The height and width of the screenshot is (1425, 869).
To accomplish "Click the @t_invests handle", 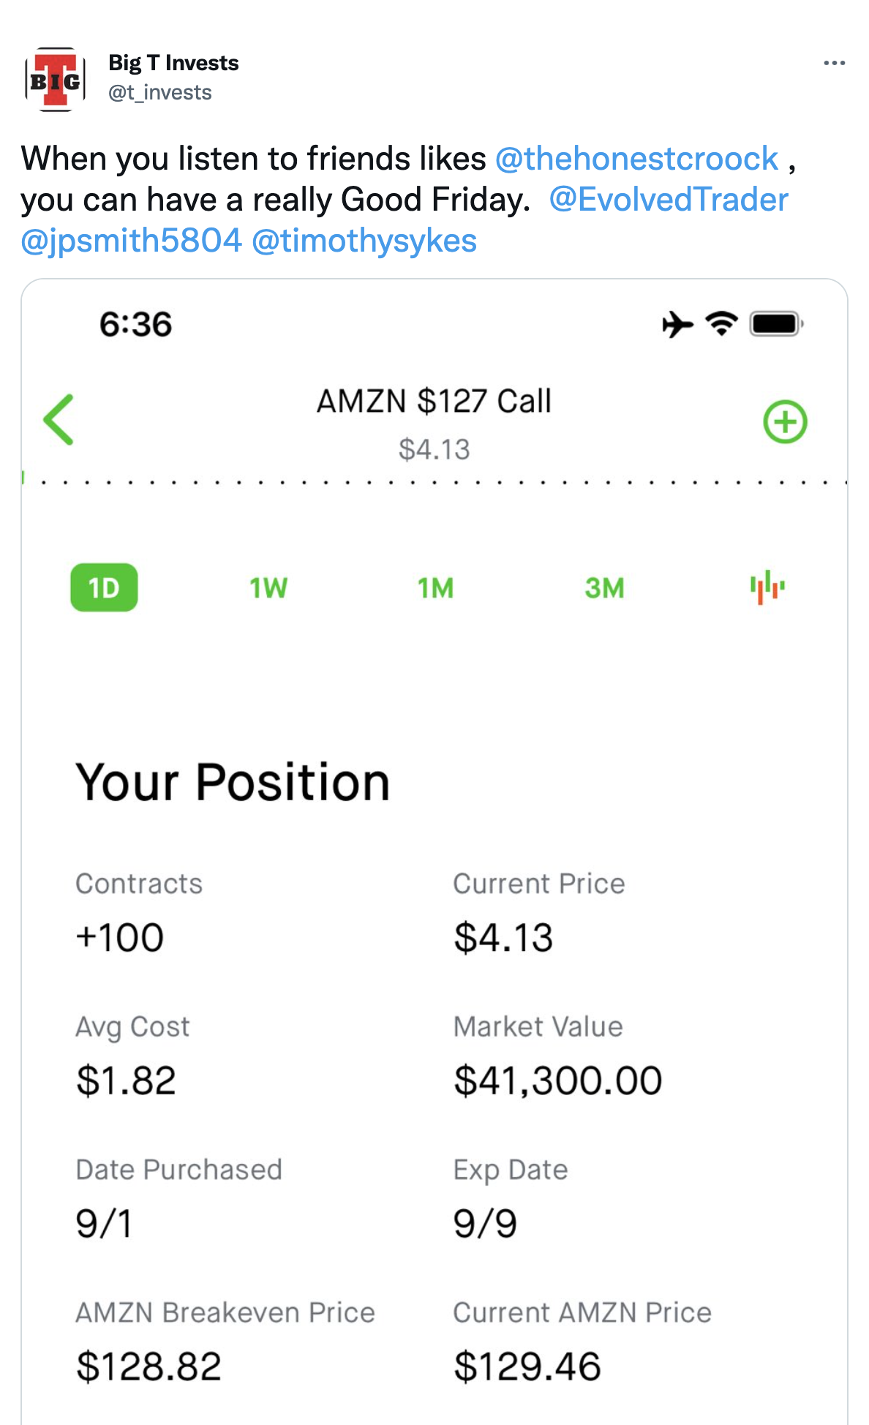I will click(160, 93).
